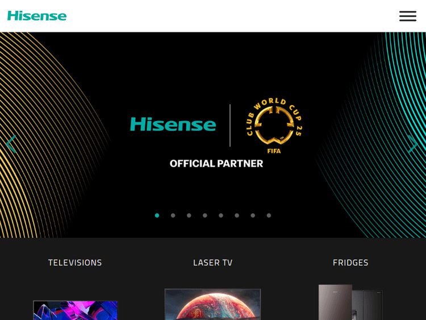Jump to the second carousel slide dot
This screenshot has height=320, width=426.
173,215
